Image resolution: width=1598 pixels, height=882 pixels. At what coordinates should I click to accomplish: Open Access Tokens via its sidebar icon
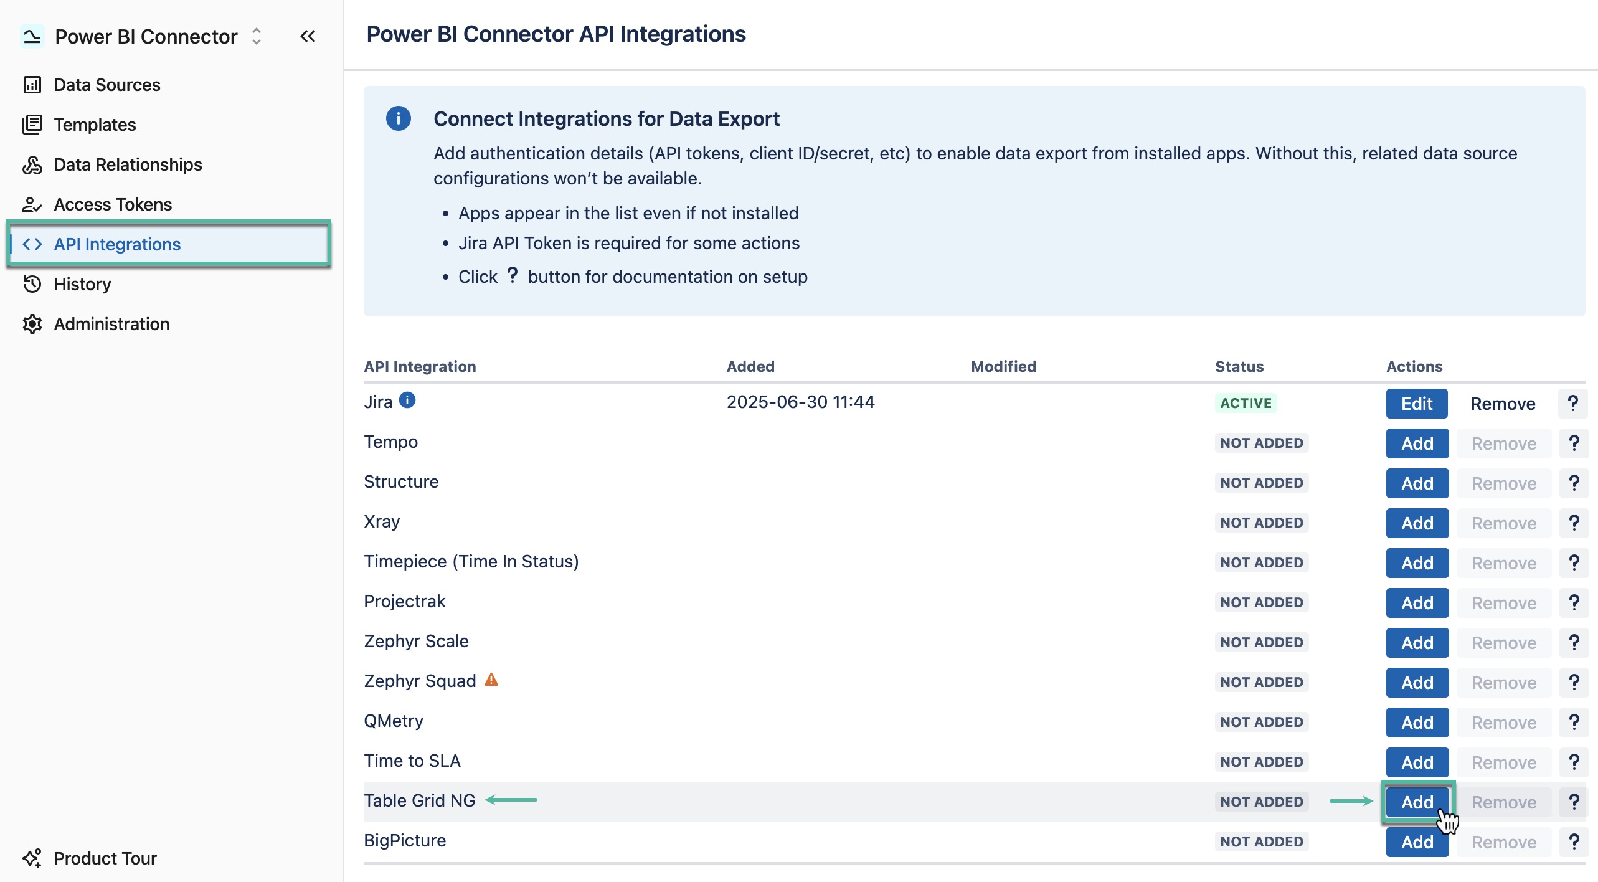click(32, 204)
